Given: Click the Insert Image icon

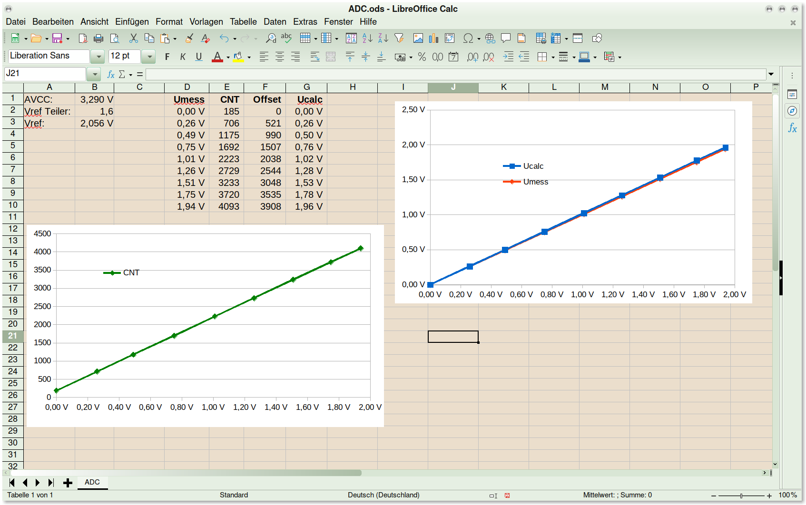Looking at the screenshot, I should click(418, 39).
